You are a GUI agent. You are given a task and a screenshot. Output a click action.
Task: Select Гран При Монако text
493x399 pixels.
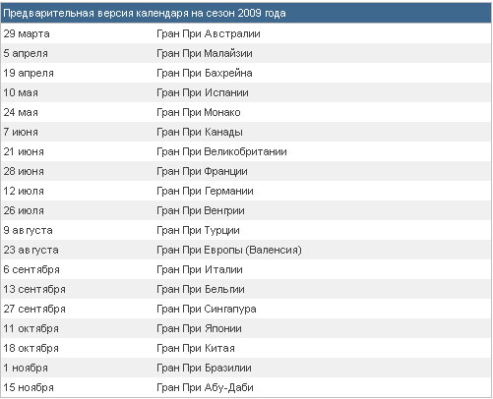[199, 112]
